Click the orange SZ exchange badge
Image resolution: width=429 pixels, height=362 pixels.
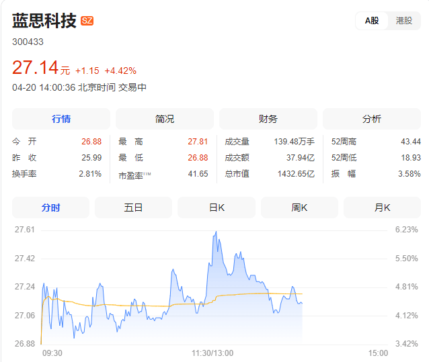87,21
